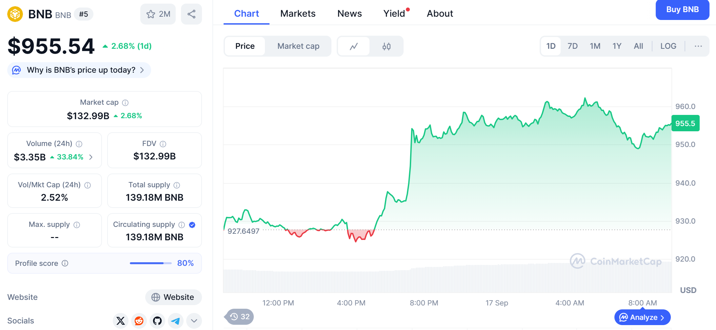
Task: Open the Chart tab
Action: 247,13
